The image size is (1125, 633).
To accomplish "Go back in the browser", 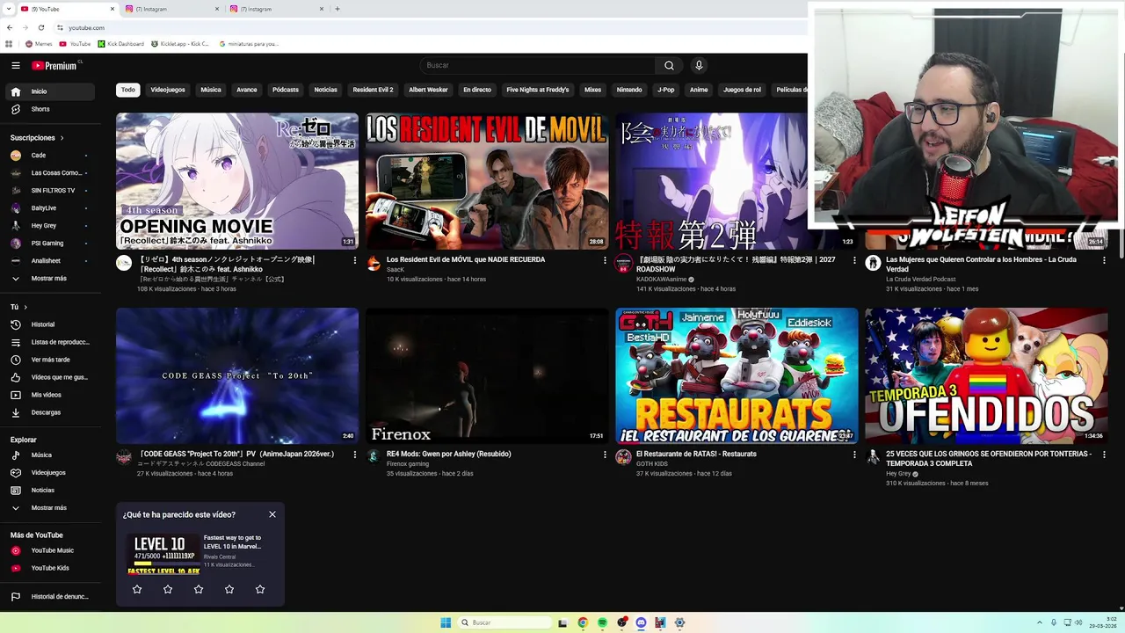I will (x=10, y=28).
